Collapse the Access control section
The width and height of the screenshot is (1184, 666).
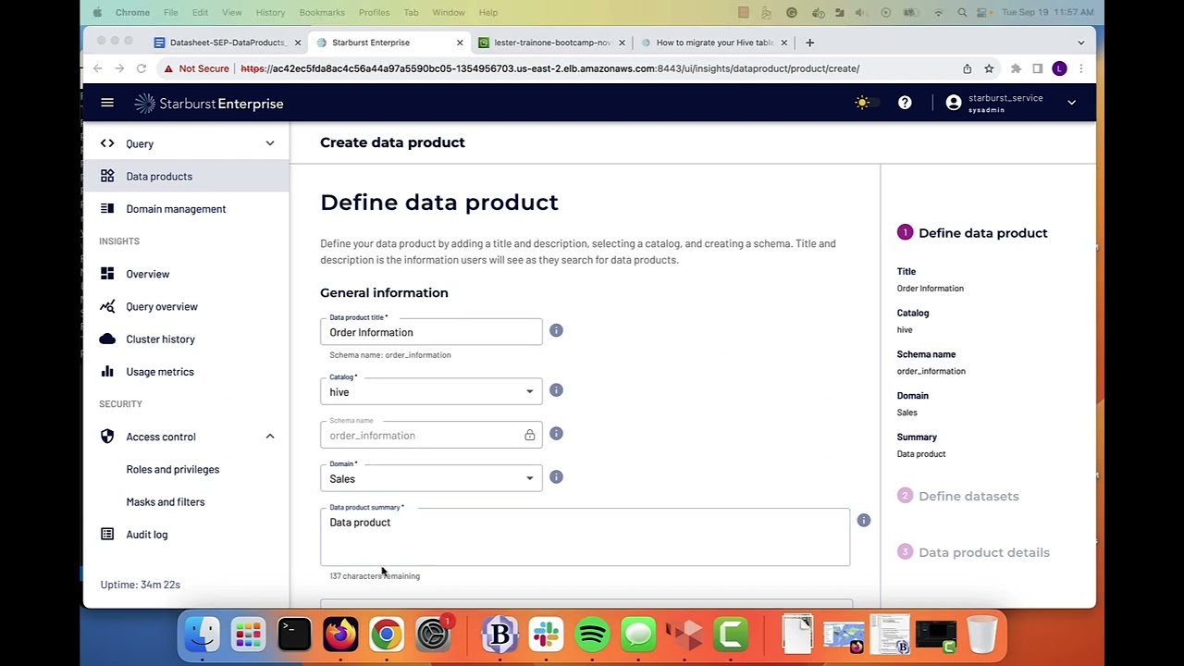pos(270,437)
